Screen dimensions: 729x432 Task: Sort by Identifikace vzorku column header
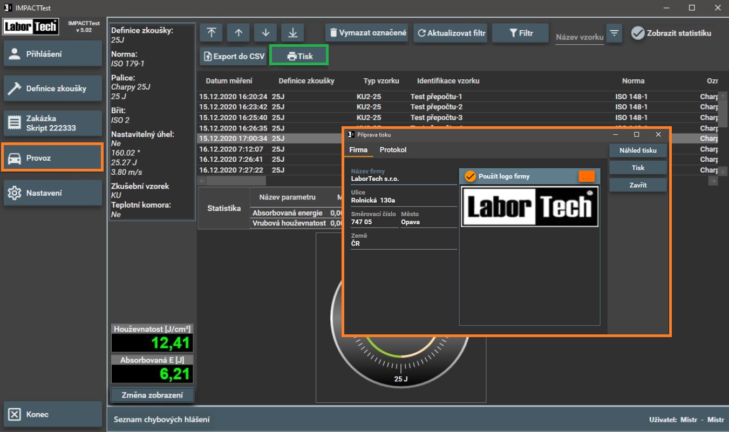(448, 81)
